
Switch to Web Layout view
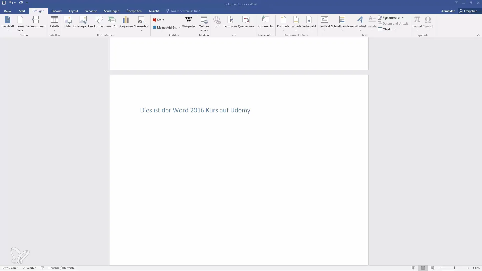432,268
